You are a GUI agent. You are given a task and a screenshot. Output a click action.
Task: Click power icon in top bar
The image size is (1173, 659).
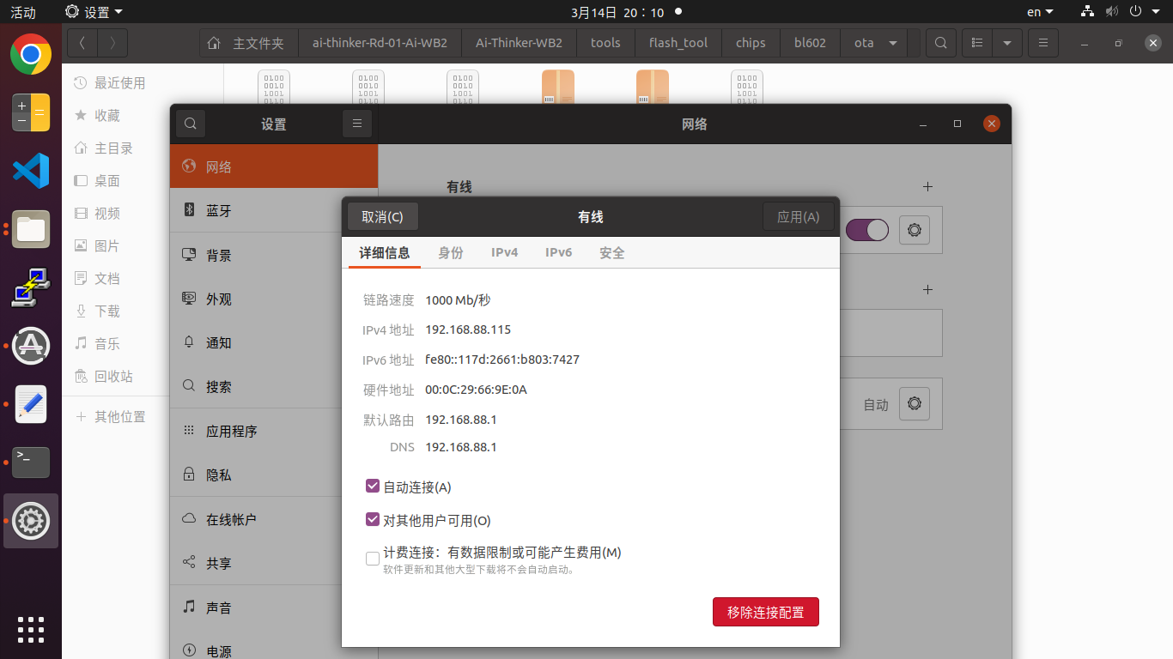point(1134,12)
